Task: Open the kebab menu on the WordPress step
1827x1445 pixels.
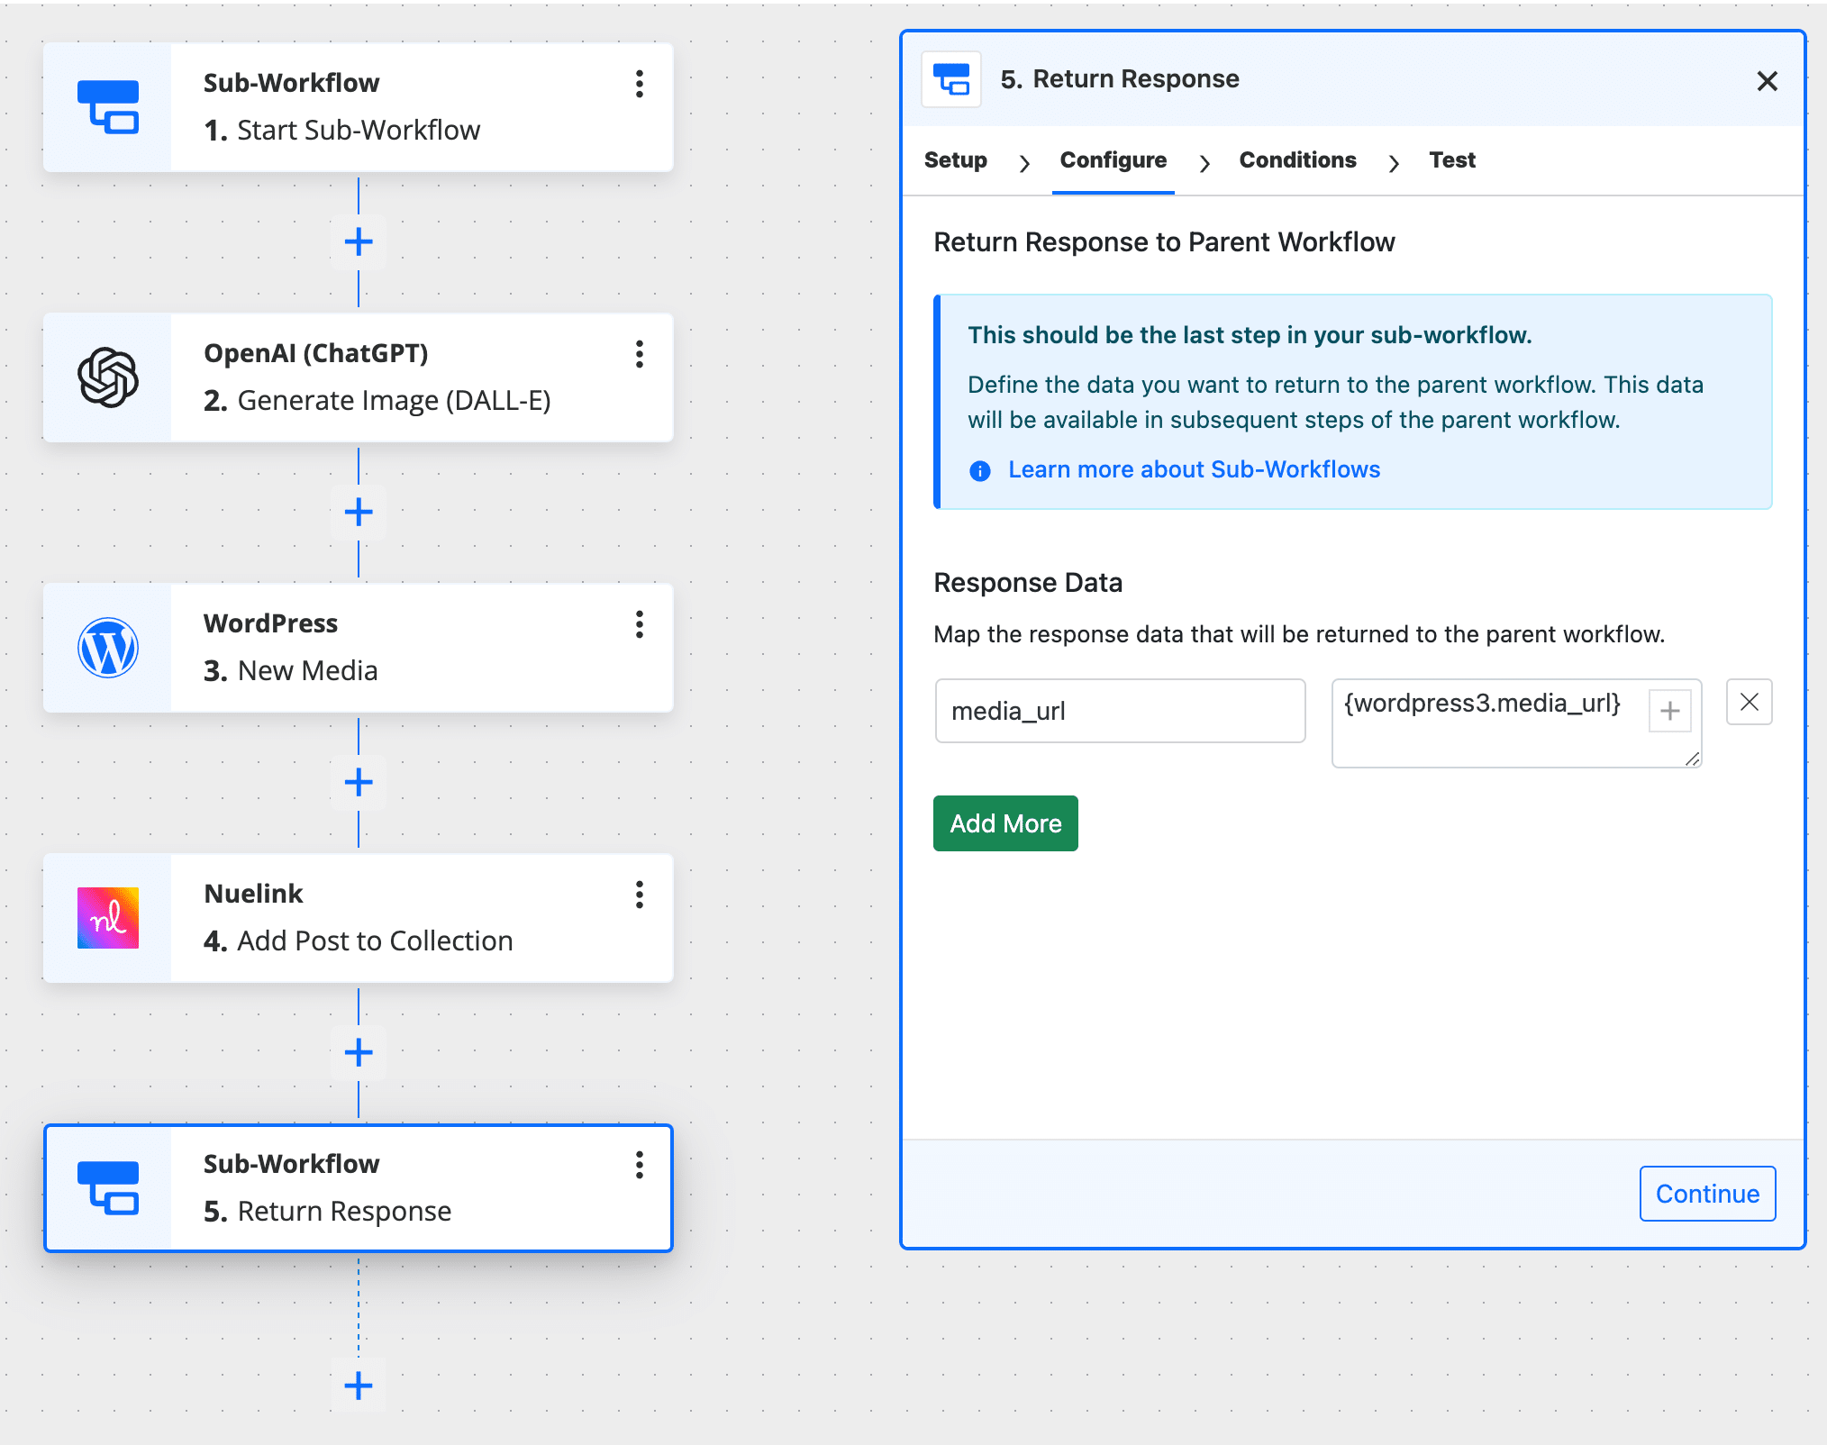Action: coord(640,624)
